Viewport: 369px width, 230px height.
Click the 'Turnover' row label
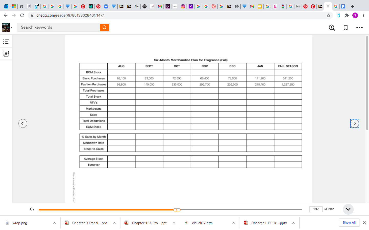[94, 165]
